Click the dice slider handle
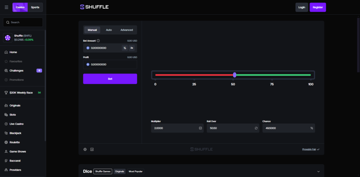 (x=234, y=75)
